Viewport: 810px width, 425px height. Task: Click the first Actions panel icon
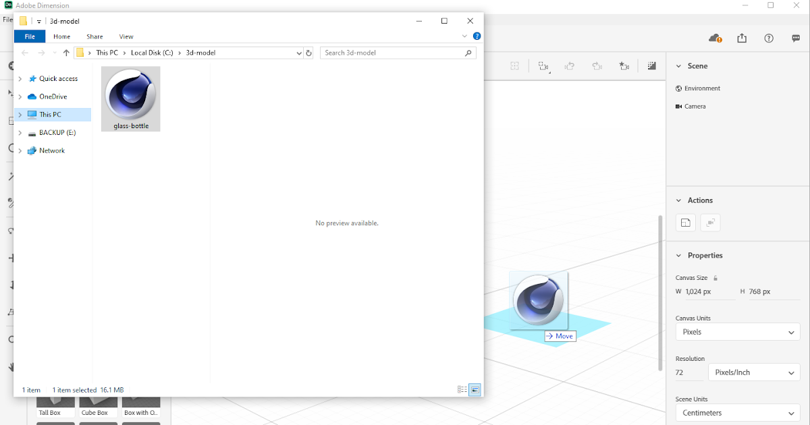[x=686, y=223]
